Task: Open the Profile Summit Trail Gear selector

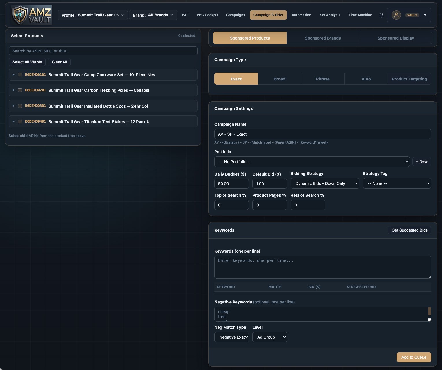Action: tap(93, 15)
